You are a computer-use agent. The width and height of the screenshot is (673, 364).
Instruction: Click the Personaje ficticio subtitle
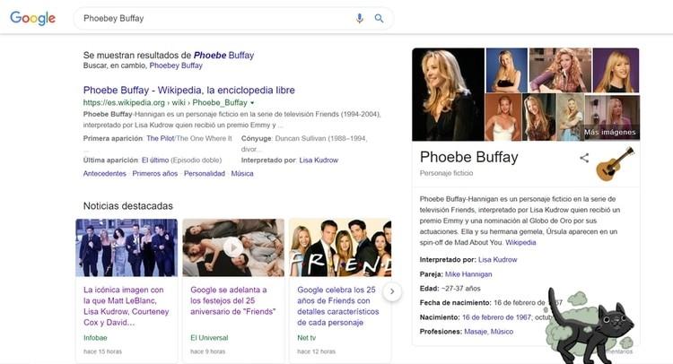[x=446, y=173]
